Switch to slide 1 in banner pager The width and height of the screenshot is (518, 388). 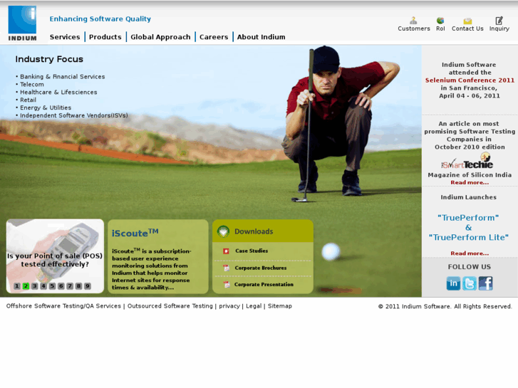pyautogui.click(x=17, y=286)
